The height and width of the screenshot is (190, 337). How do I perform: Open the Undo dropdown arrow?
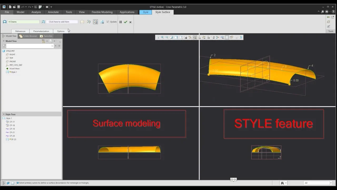tap(26, 7)
